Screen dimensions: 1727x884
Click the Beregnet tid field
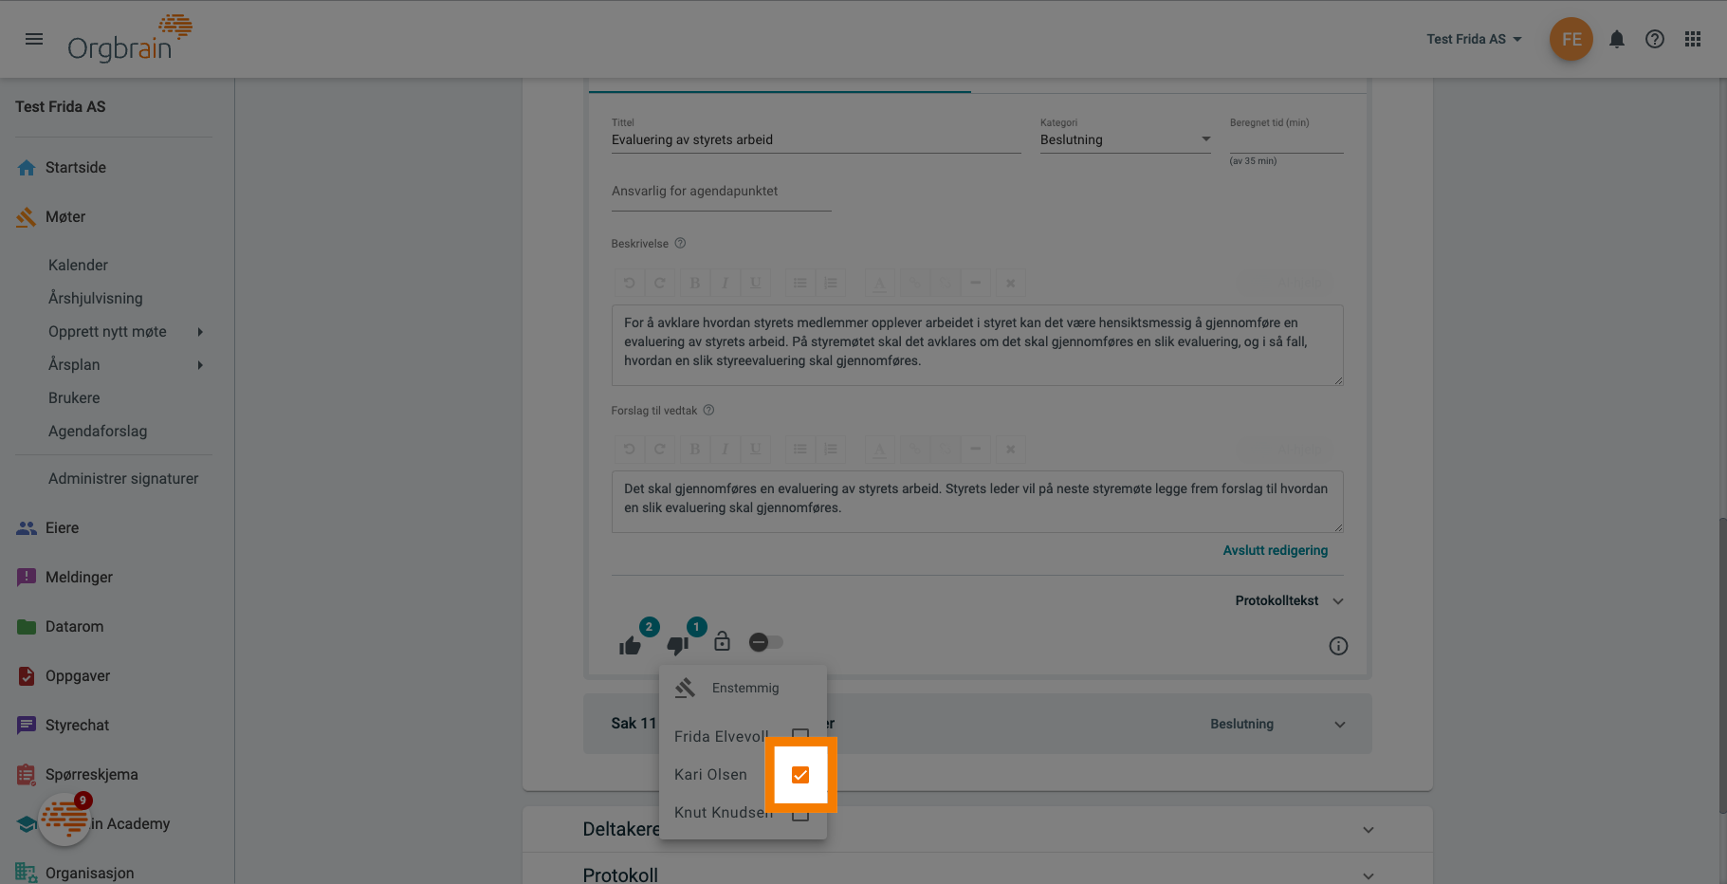click(1286, 140)
